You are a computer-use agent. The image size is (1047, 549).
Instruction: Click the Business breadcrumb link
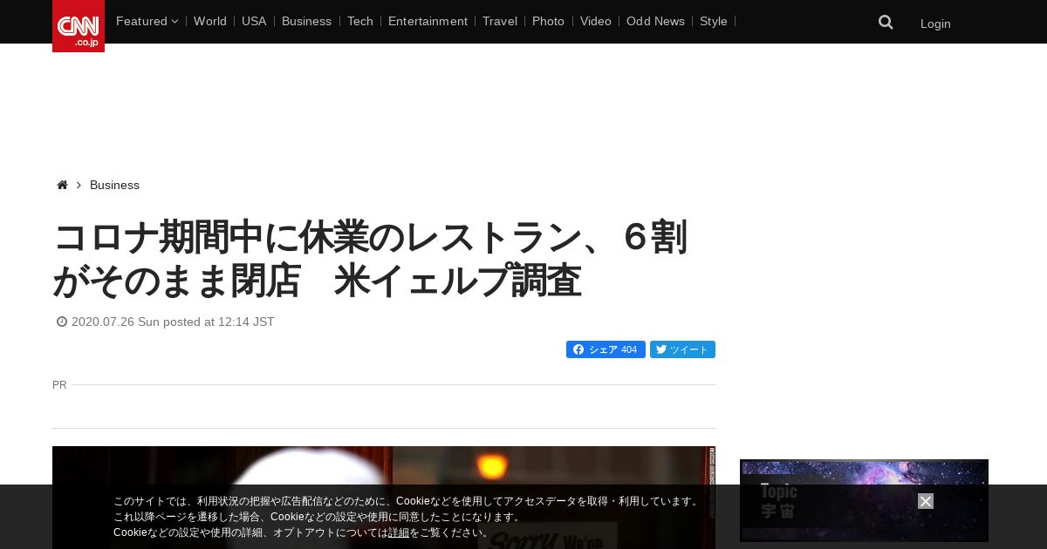coord(114,185)
